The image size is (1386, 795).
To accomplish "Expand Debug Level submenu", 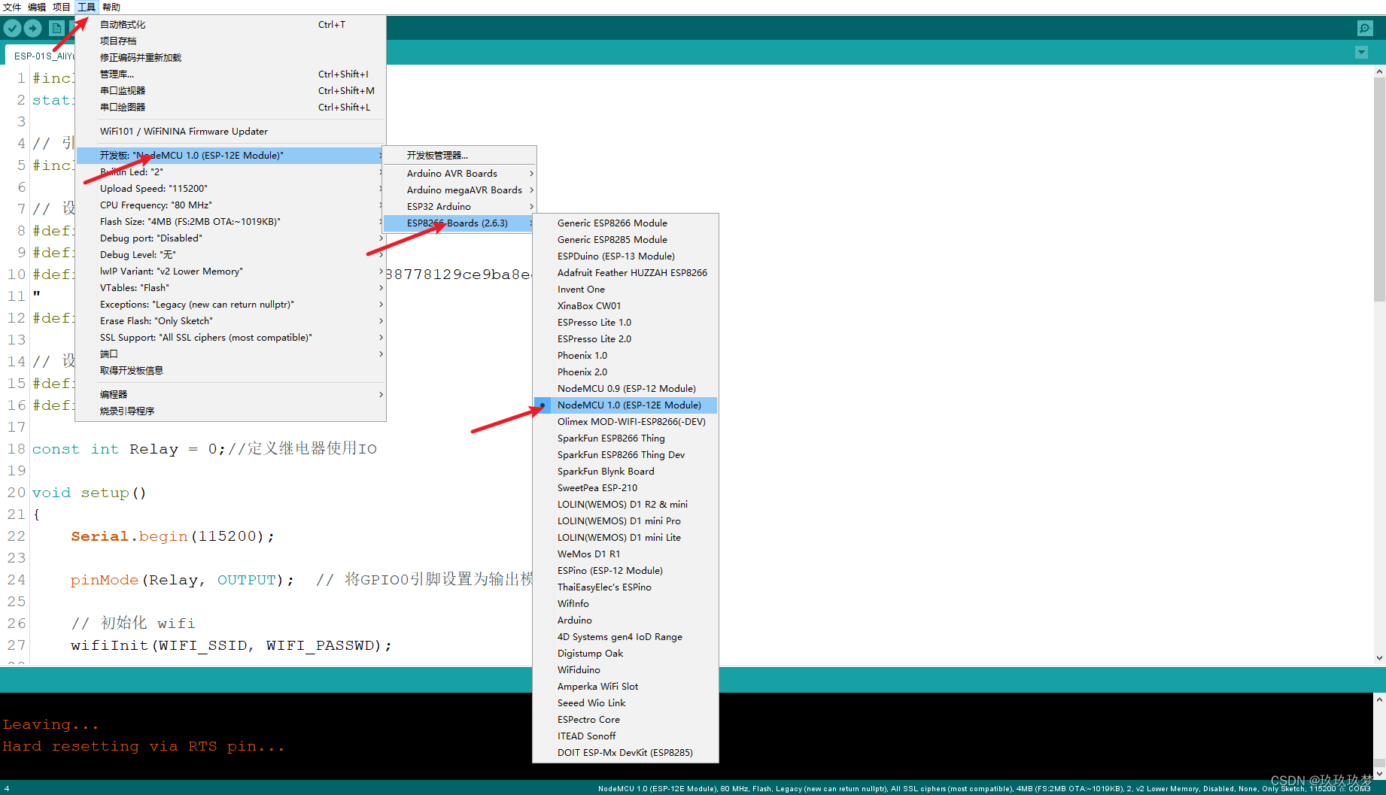I will point(230,255).
